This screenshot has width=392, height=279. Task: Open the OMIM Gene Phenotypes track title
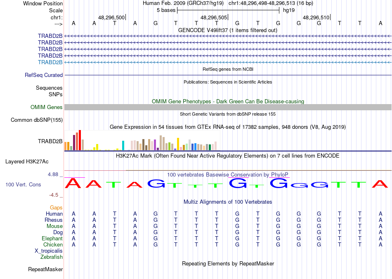tap(228, 102)
